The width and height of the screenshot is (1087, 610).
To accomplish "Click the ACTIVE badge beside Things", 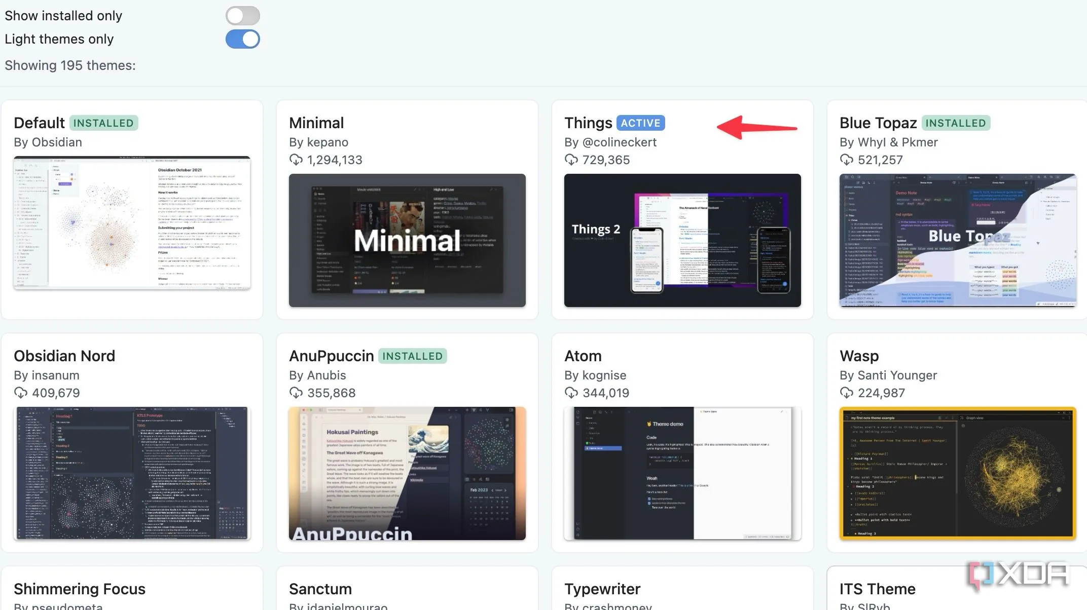I will 640,123.
